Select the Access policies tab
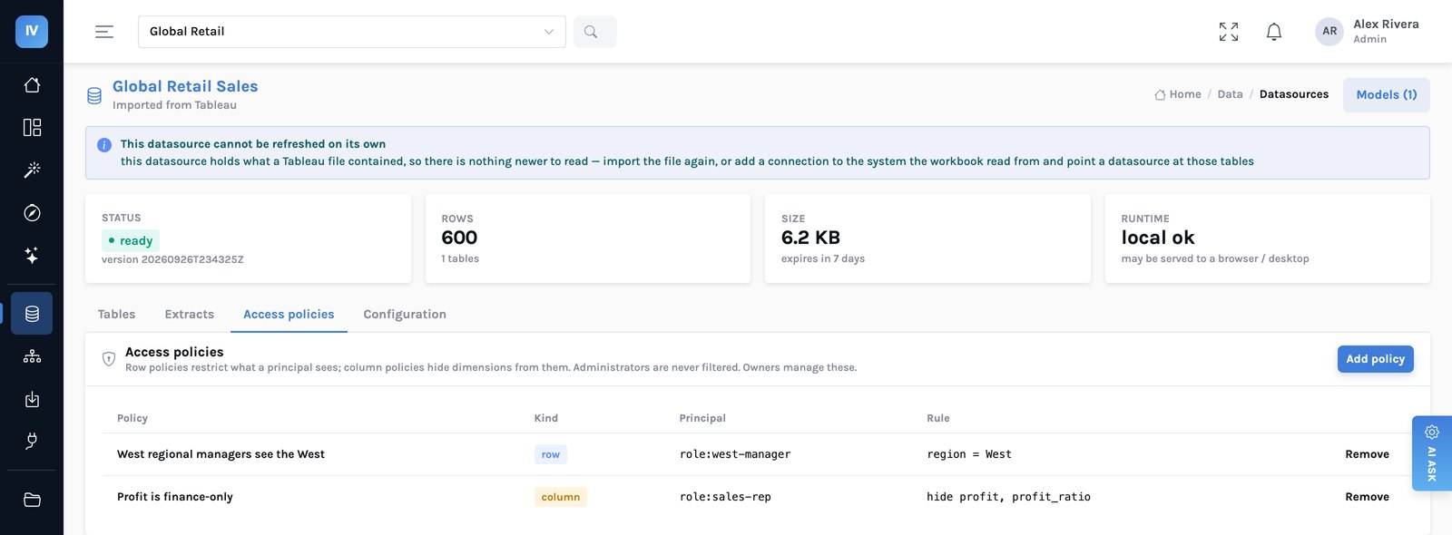The height and width of the screenshot is (535, 1452). pyautogui.click(x=289, y=314)
